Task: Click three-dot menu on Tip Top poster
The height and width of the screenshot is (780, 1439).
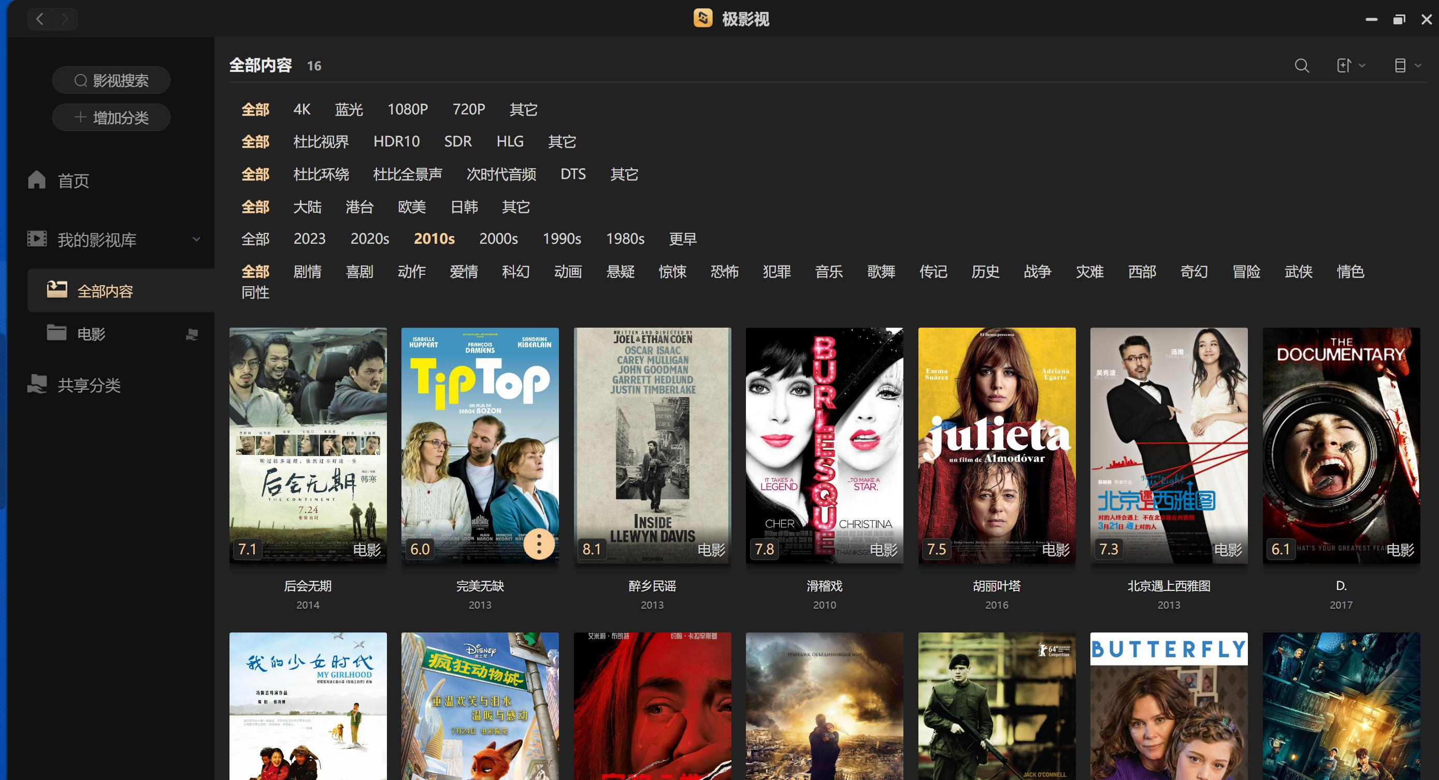Action: tap(539, 543)
